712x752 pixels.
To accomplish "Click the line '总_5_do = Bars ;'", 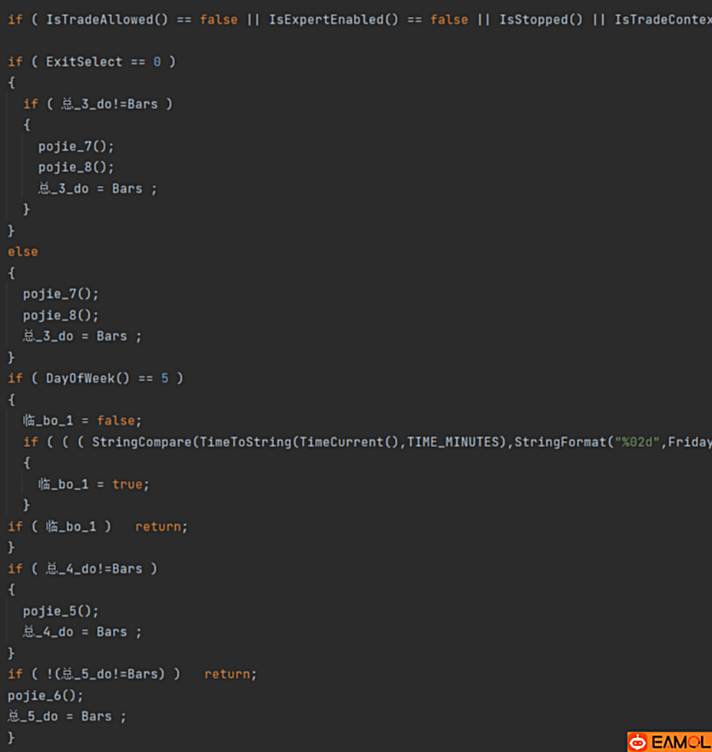I will [67, 717].
